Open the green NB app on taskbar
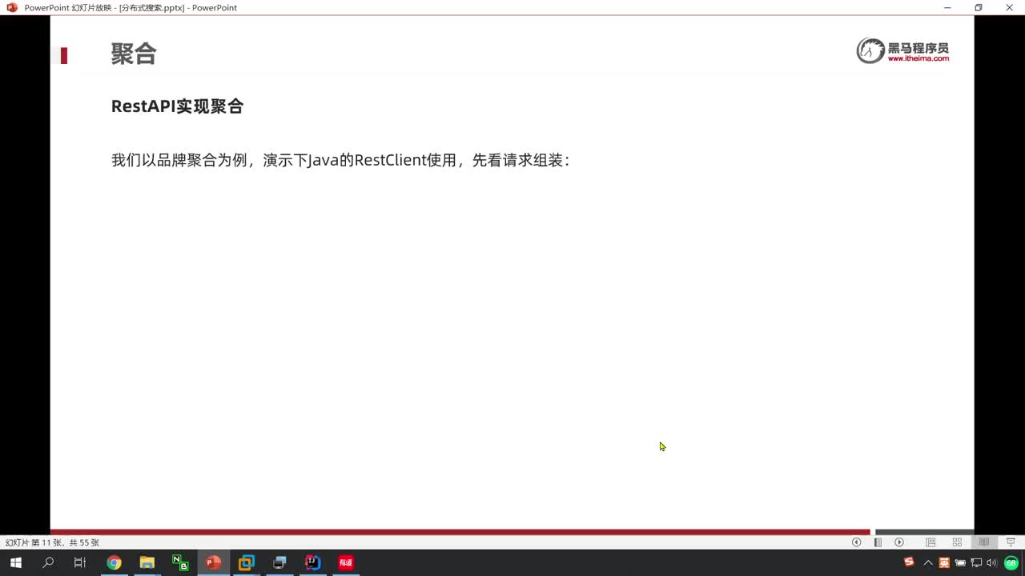 point(180,562)
